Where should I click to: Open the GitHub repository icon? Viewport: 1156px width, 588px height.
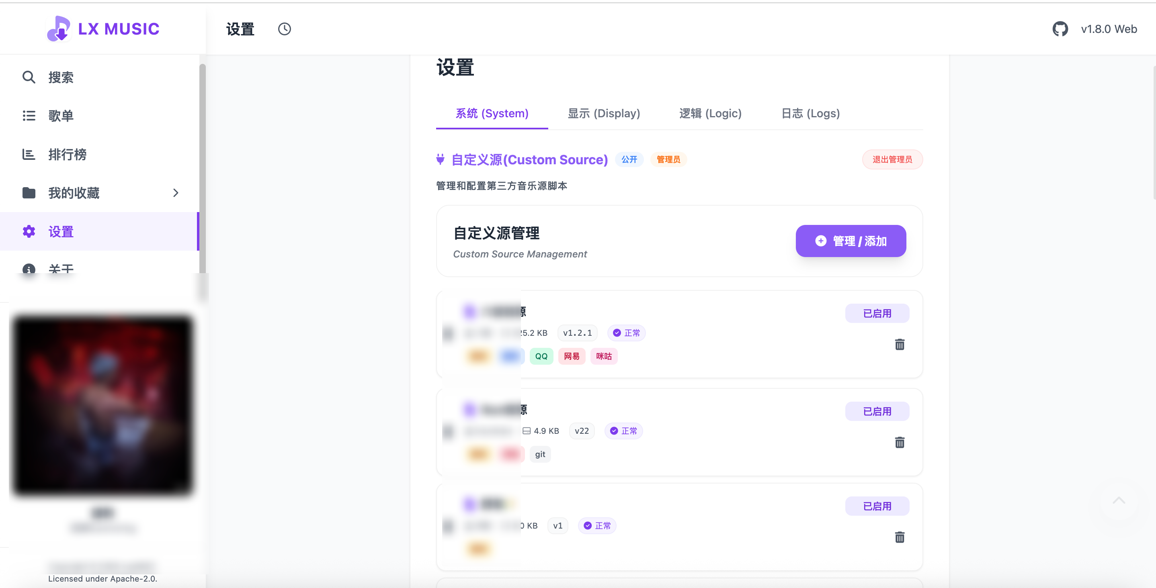click(1060, 29)
